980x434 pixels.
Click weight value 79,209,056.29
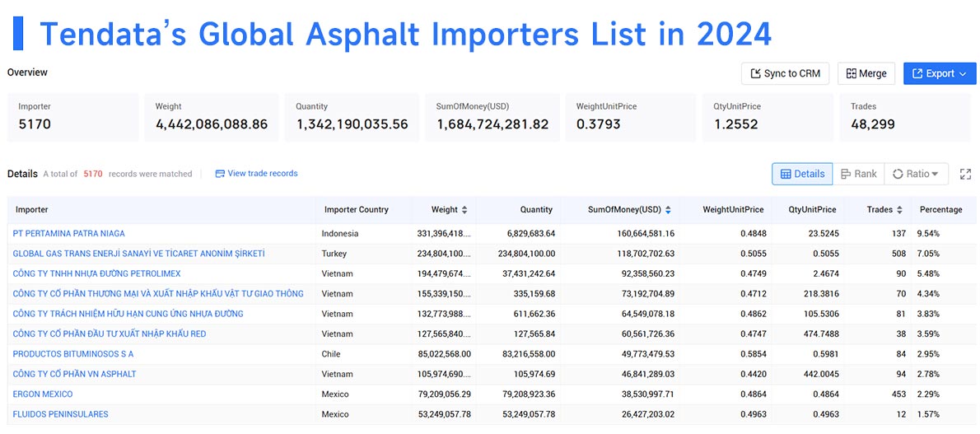coord(445,394)
